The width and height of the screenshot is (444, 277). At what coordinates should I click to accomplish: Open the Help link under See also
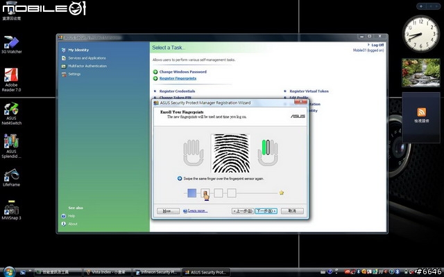(x=71, y=216)
